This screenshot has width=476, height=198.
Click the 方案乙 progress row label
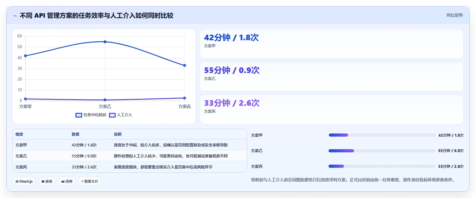pyautogui.click(x=257, y=151)
